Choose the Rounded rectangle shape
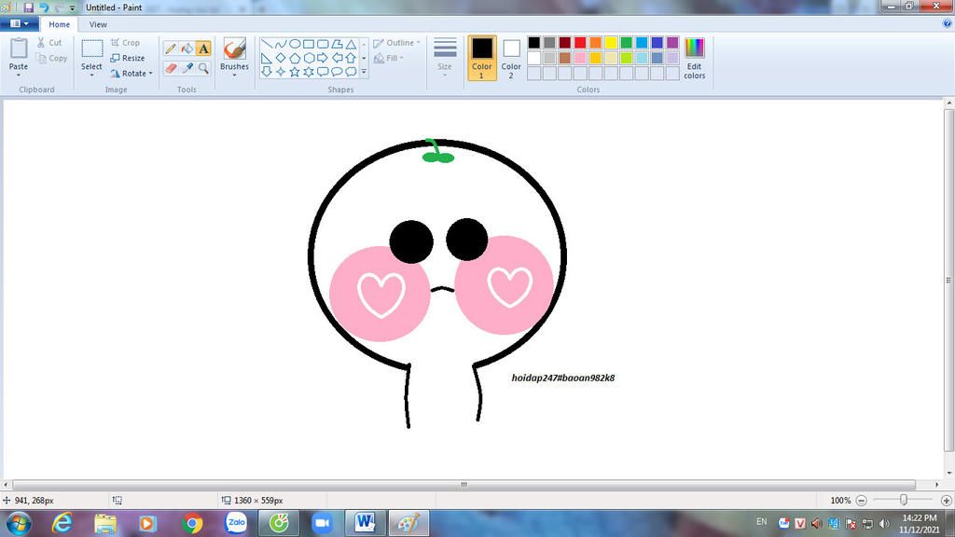The width and height of the screenshot is (955, 537). point(323,44)
